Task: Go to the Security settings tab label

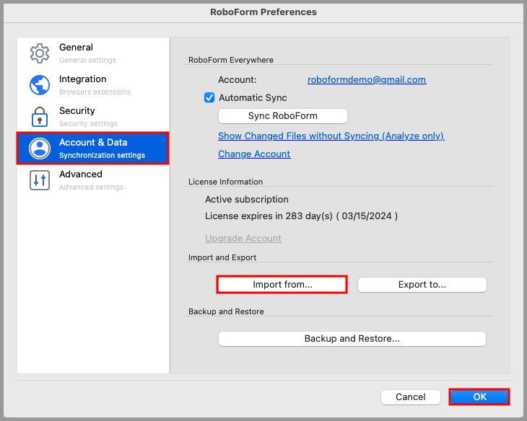Action: click(77, 111)
